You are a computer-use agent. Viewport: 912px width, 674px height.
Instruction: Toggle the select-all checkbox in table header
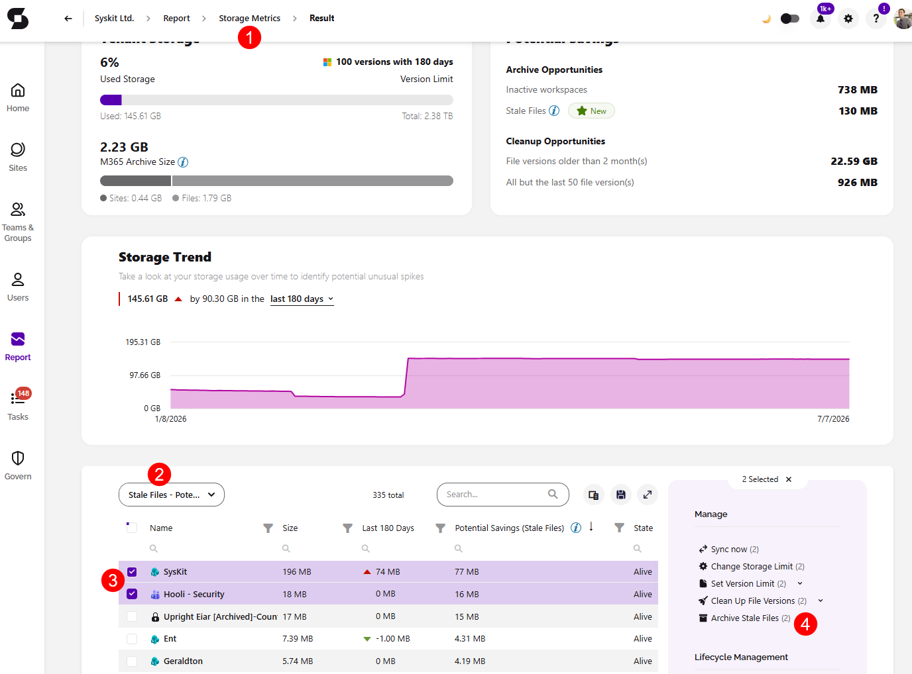point(132,528)
